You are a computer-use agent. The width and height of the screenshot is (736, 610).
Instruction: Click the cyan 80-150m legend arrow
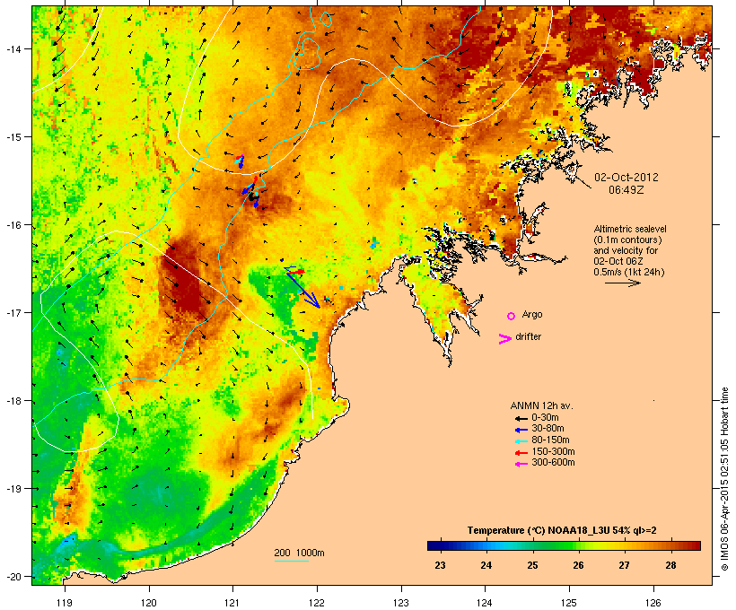coord(521,441)
